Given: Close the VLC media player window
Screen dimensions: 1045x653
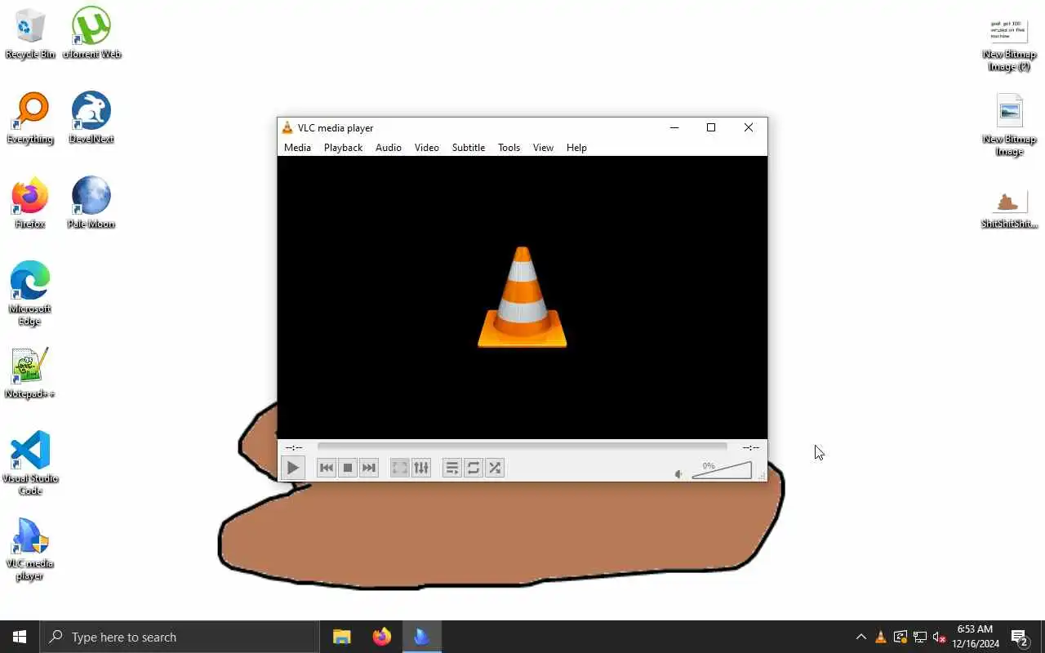Looking at the screenshot, I should [x=749, y=127].
